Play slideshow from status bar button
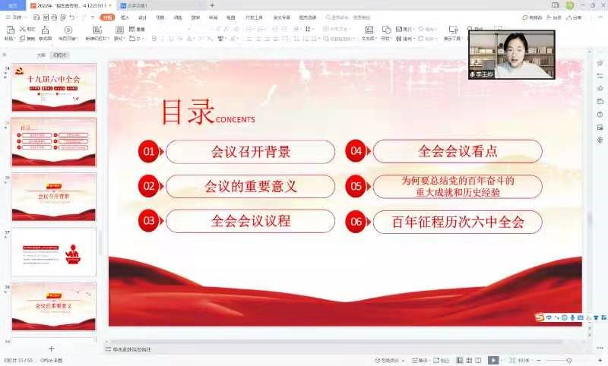This screenshot has height=366, width=608. (493, 360)
